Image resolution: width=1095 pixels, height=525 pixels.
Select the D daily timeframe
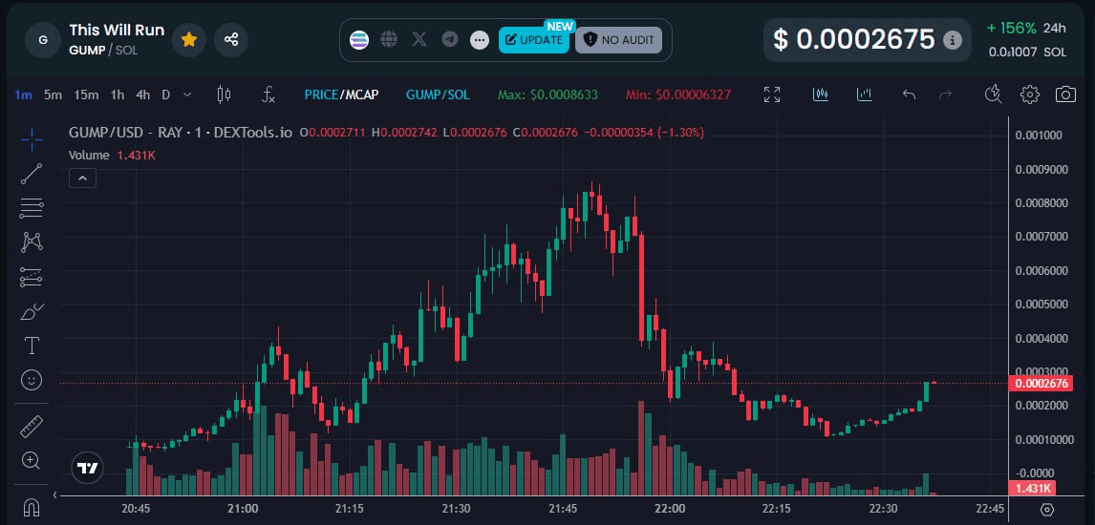[x=165, y=94]
